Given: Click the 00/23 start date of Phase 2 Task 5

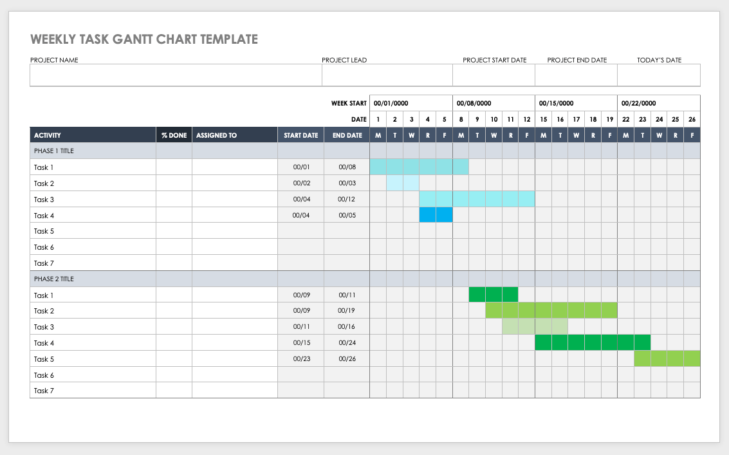Looking at the screenshot, I should (x=300, y=358).
